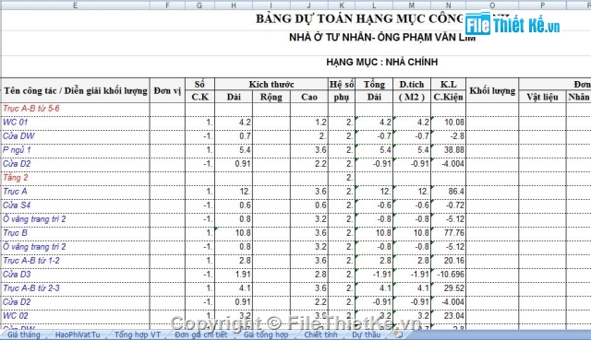Select column E header
Image resolution: width=591 pixels, height=340 pixels.
75,6
